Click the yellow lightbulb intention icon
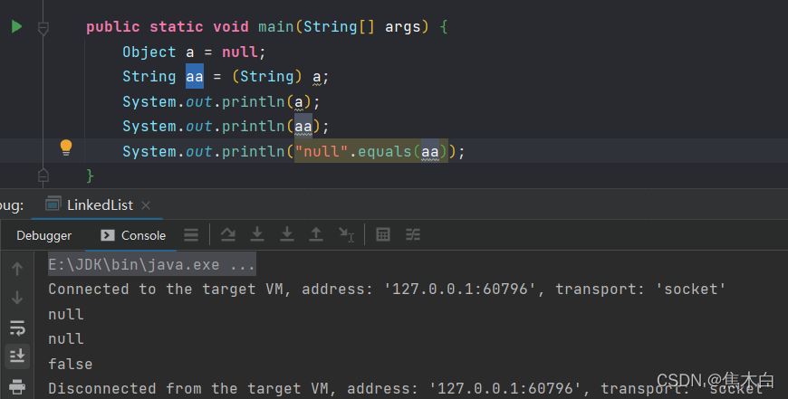Viewport: 788px width, 399px height. coord(65,147)
